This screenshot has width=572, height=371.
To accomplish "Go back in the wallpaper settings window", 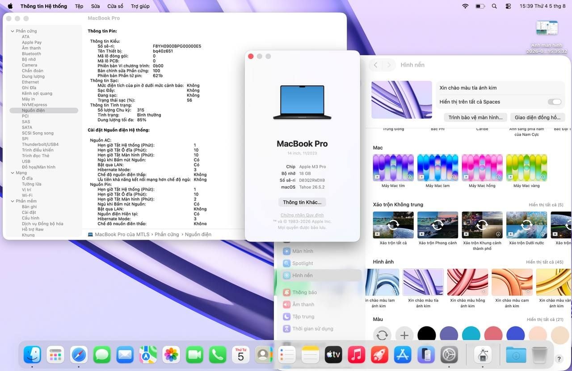I will click(x=376, y=65).
